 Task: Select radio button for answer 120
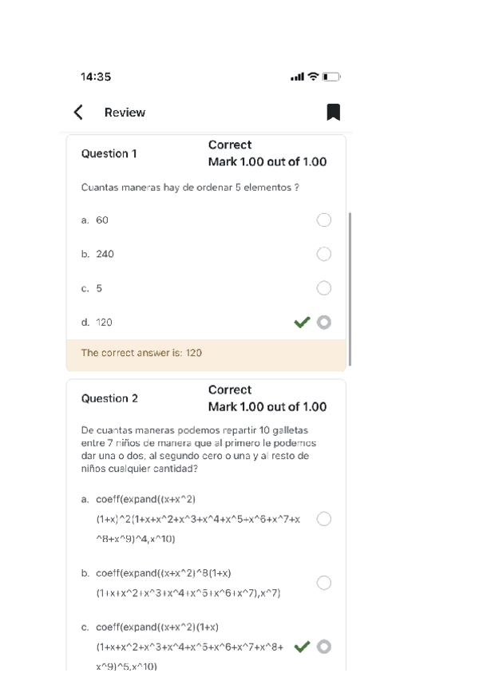pos(324,323)
